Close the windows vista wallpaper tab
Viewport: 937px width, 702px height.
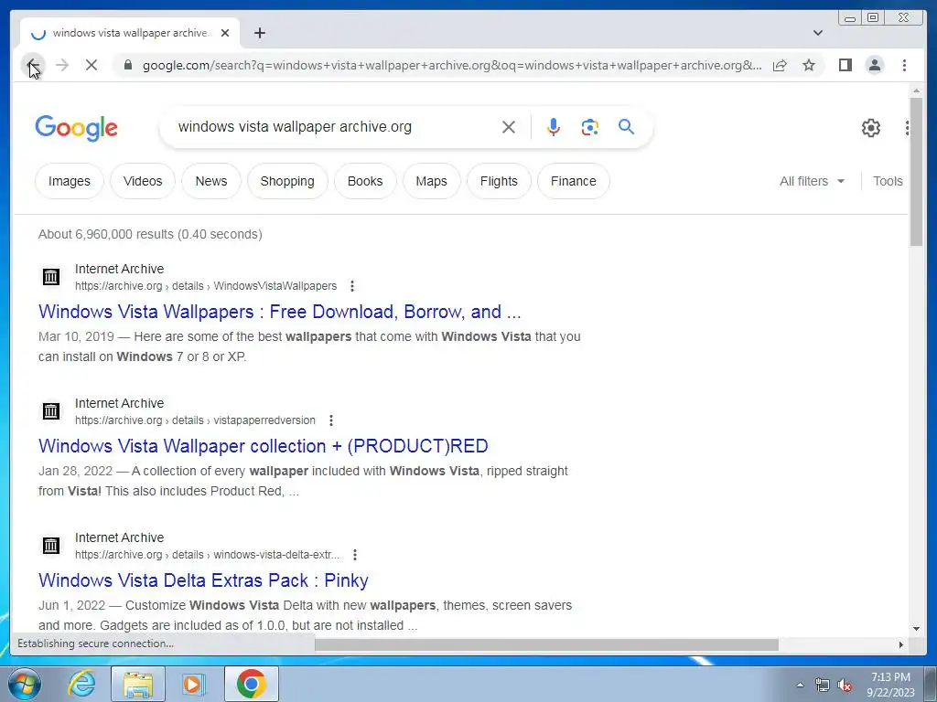tap(225, 33)
